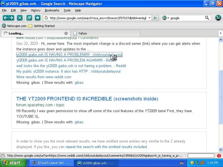223x167 pixels.
Task: Click inside the address URL field
Action: point(98,18)
